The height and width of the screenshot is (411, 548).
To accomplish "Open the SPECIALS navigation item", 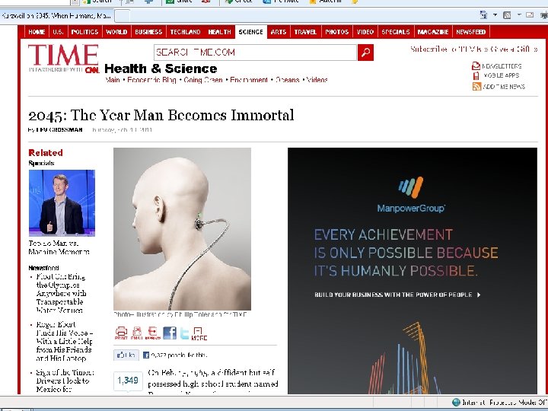I will [x=396, y=32].
